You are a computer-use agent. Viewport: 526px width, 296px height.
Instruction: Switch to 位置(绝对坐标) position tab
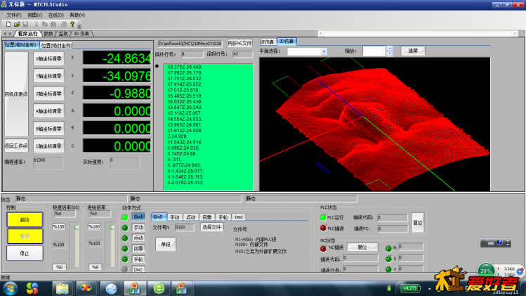57,46
